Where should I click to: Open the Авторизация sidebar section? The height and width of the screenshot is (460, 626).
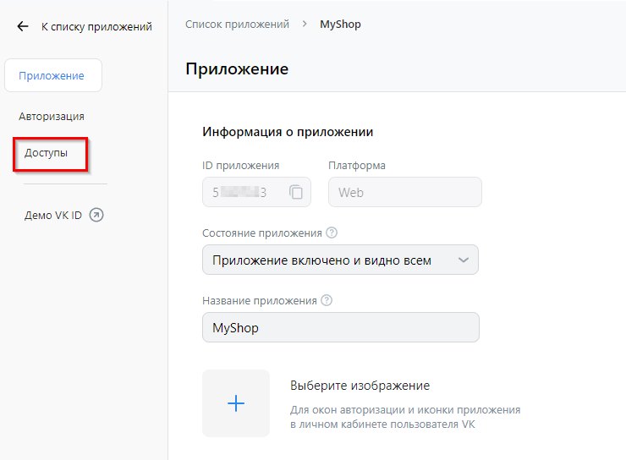click(52, 116)
